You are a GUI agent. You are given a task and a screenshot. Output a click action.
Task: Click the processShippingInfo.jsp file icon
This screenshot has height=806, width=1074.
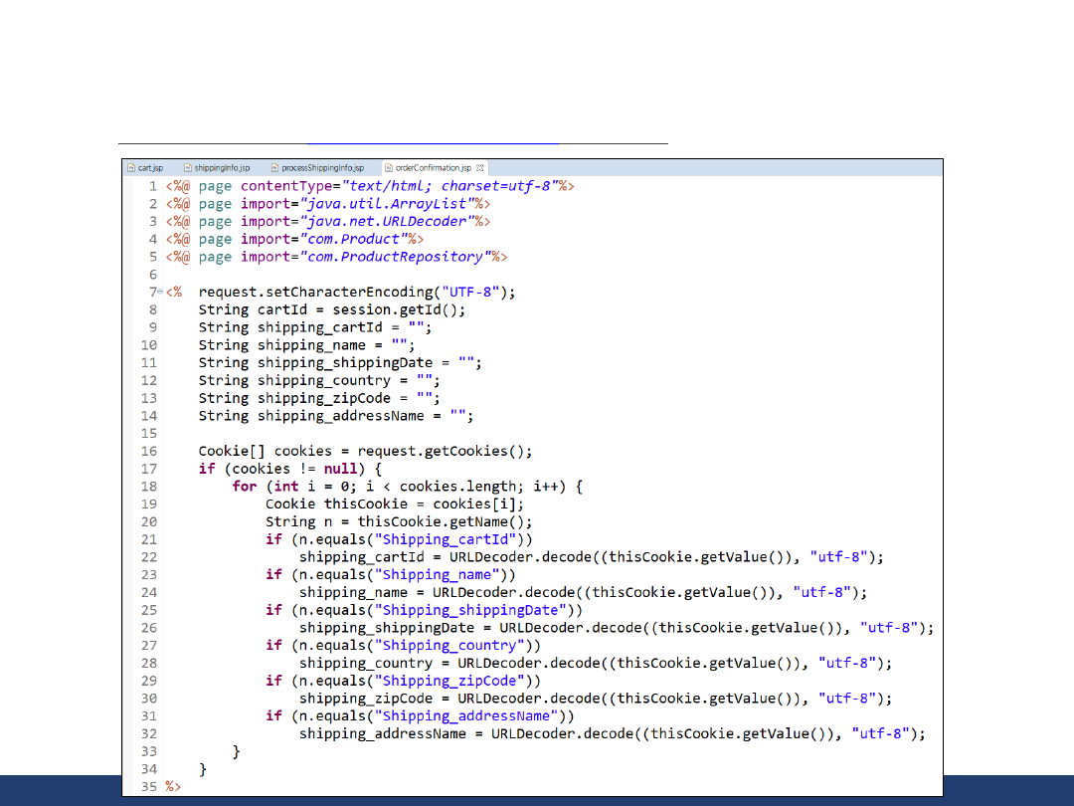coord(273,168)
